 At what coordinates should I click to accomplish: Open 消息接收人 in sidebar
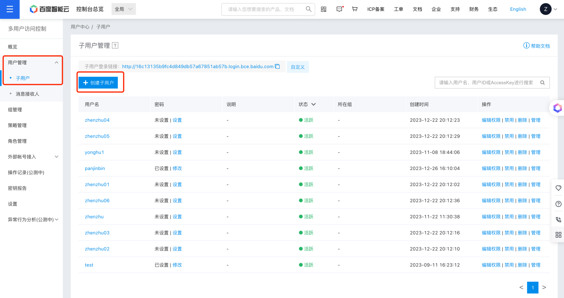(x=27, y=94)
